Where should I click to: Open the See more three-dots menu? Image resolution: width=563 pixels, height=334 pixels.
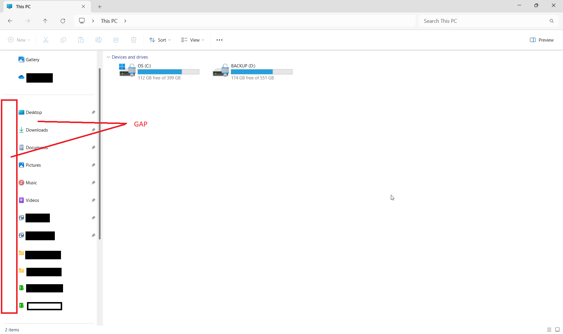click(x=219, y=40)
